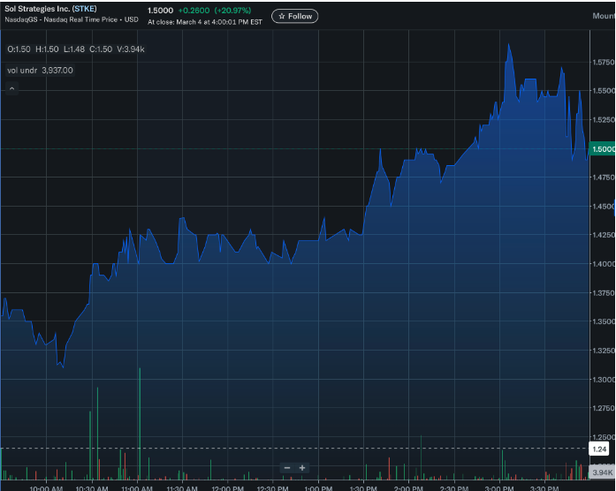Click the 3.94K volume tag on axis
The height and width of the screenshot is (491, 616).
(x=601, y=472)
